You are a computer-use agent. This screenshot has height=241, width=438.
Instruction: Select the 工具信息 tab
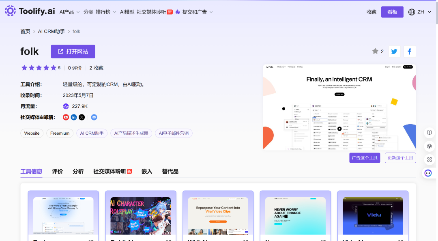pyautogui.click(x=31, y=171)
